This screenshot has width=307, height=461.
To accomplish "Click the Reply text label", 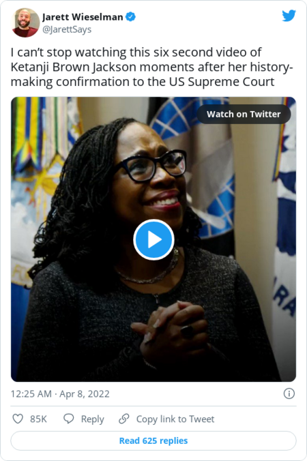I will pos(92,419).
